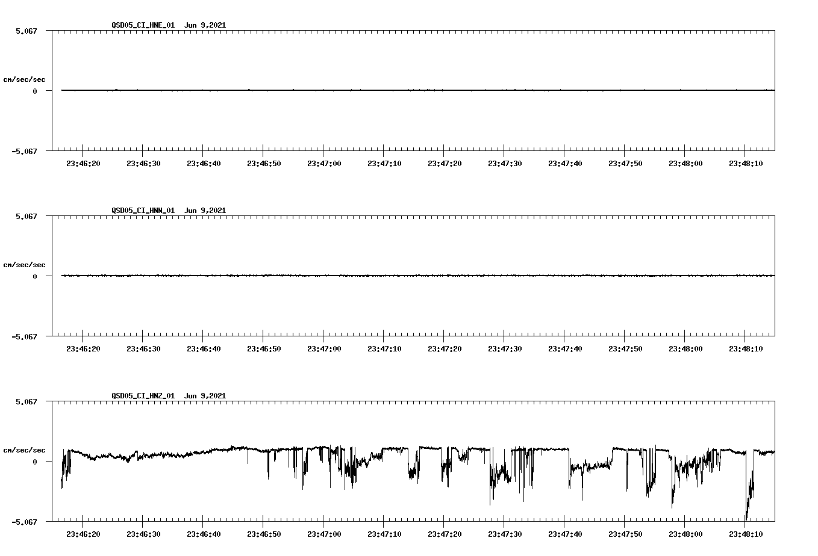Click the 23:48:00 time label under HNN plot
The image size is (818, 556).
pyautogui.click(x=685, y=349)
